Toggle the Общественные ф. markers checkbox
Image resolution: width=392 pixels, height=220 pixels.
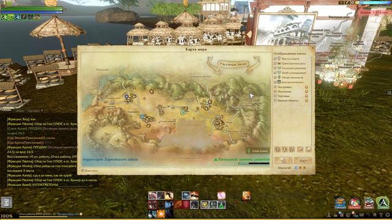(275, 78)
